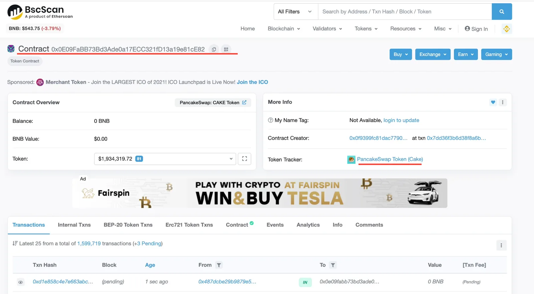Image resolution: width=534 pixels, height=294 pixels.
Task: Open txn hash 0xd1e858c4e7e663abc
Action: 63,282
